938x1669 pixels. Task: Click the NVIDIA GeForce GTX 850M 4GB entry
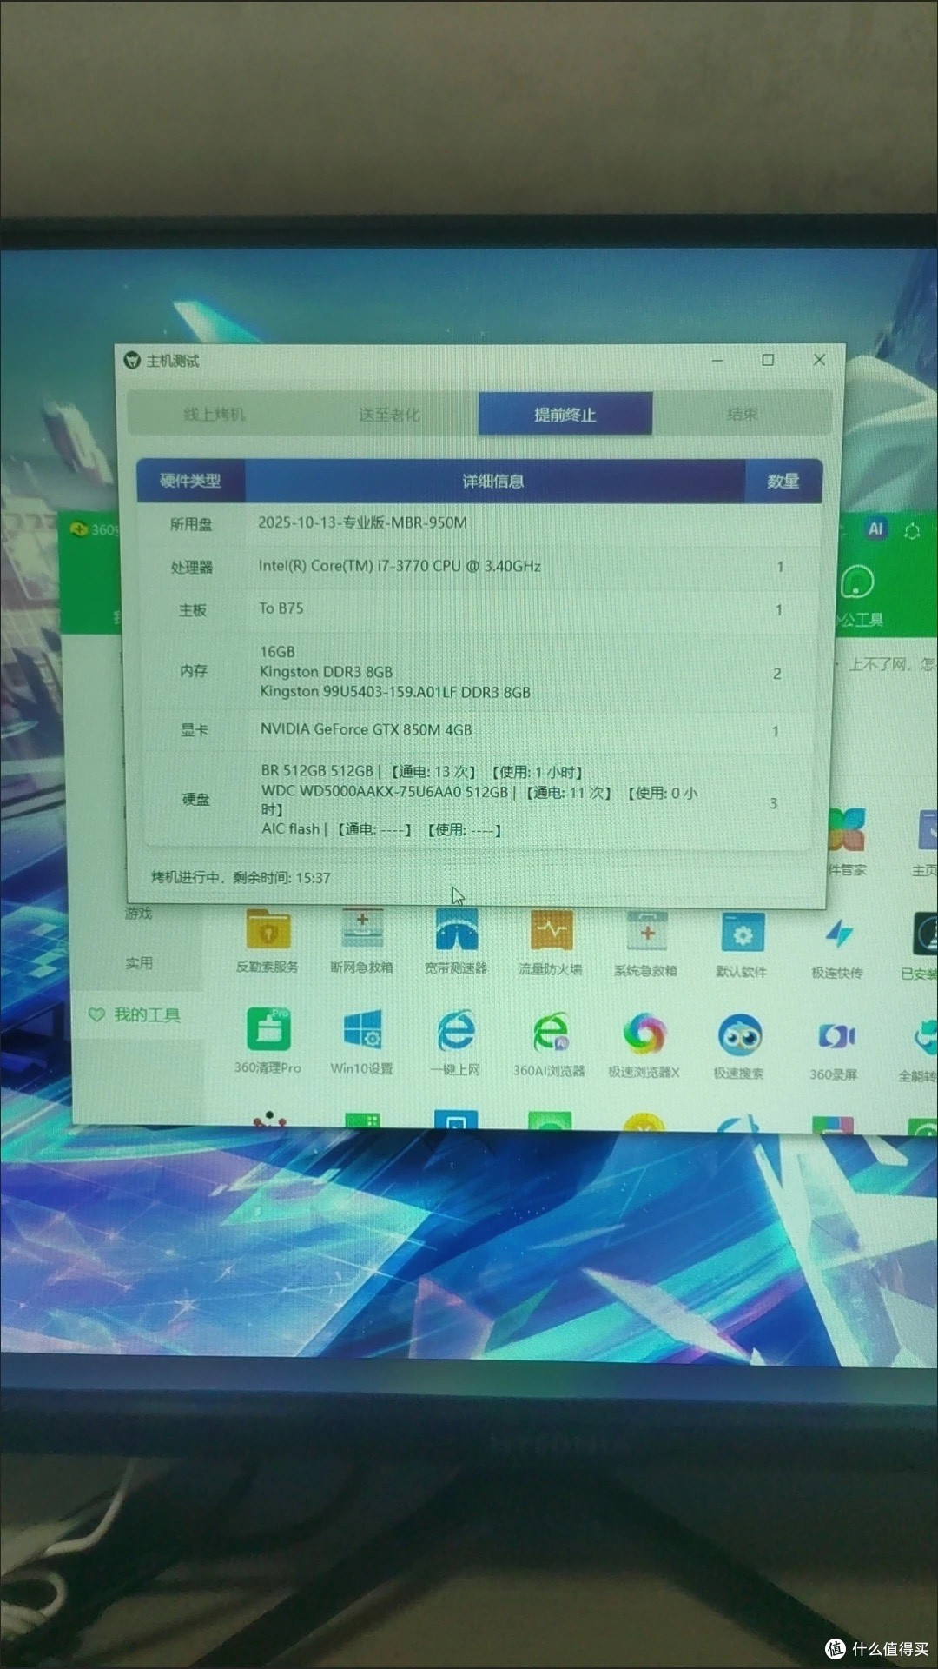[366, 729]
